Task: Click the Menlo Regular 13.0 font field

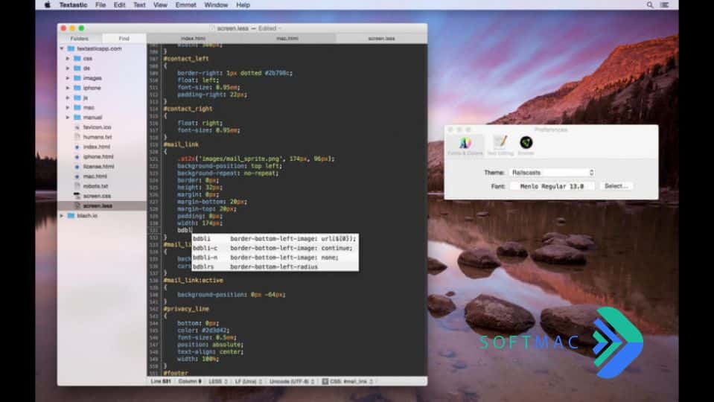Action: point(552,186)
